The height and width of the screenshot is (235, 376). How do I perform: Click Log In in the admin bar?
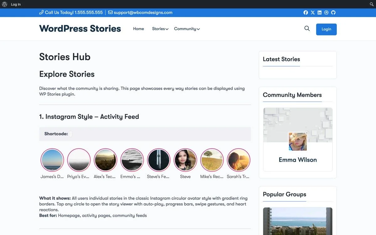click(x=16, y=4)
